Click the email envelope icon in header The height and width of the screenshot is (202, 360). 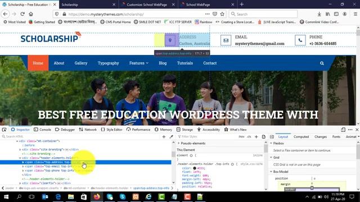tap(226, 40)
